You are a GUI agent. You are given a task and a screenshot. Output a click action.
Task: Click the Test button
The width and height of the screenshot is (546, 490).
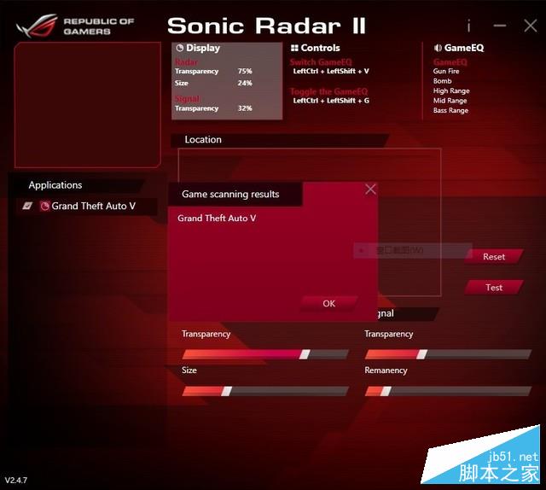tap(494, 288)
